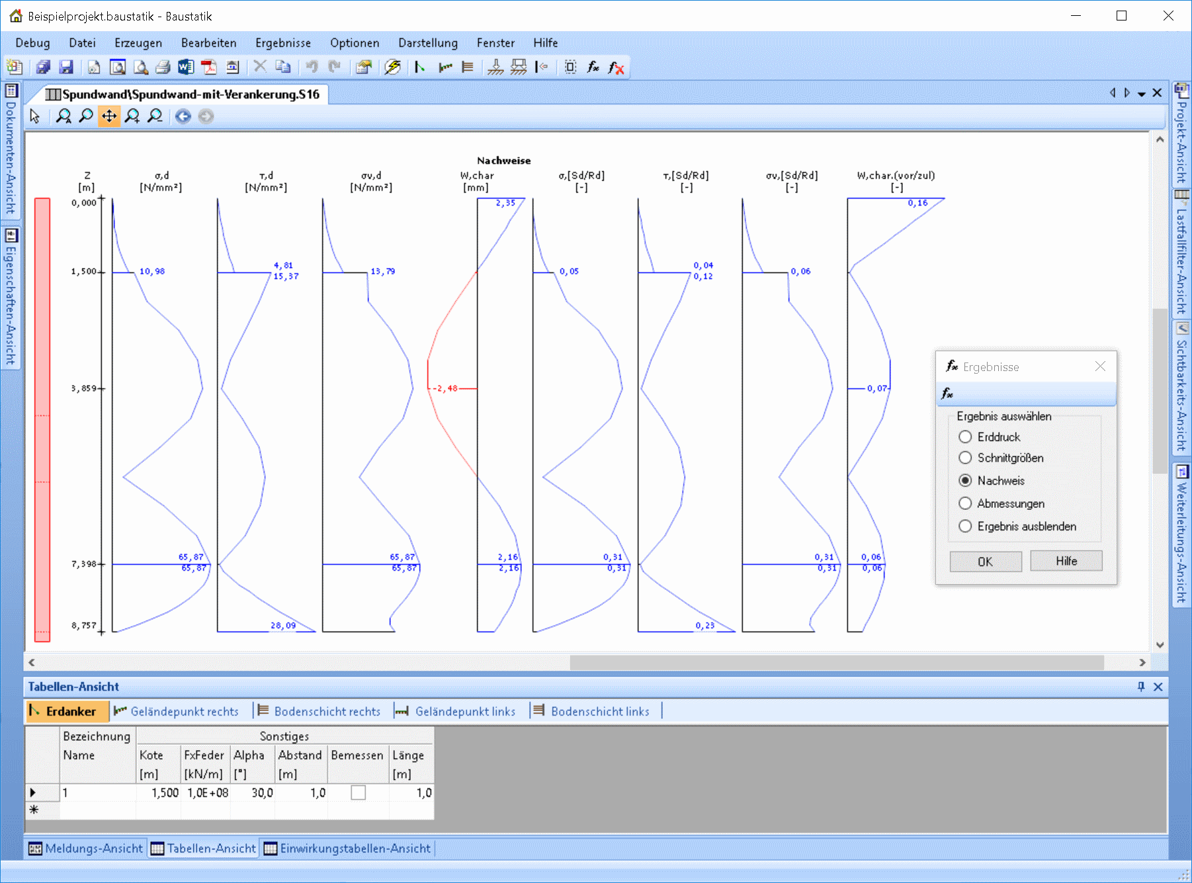Click the scroll right arrow
Viewport: 1192px width, 883px height.
[x=1142, y=662]
